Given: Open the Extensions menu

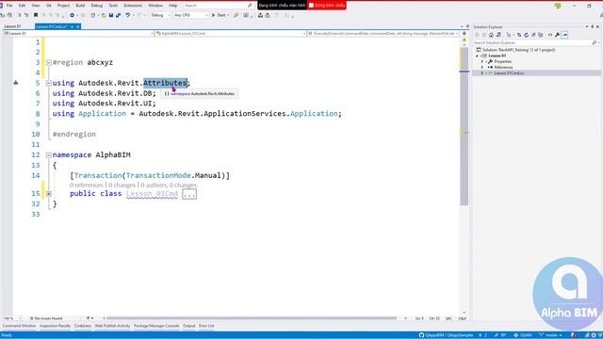Looking at the screenshot, I should pyautogui.click(x=133, y=6).
